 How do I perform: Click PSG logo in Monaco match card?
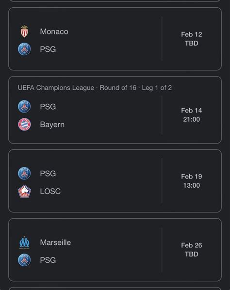(24, 49)
